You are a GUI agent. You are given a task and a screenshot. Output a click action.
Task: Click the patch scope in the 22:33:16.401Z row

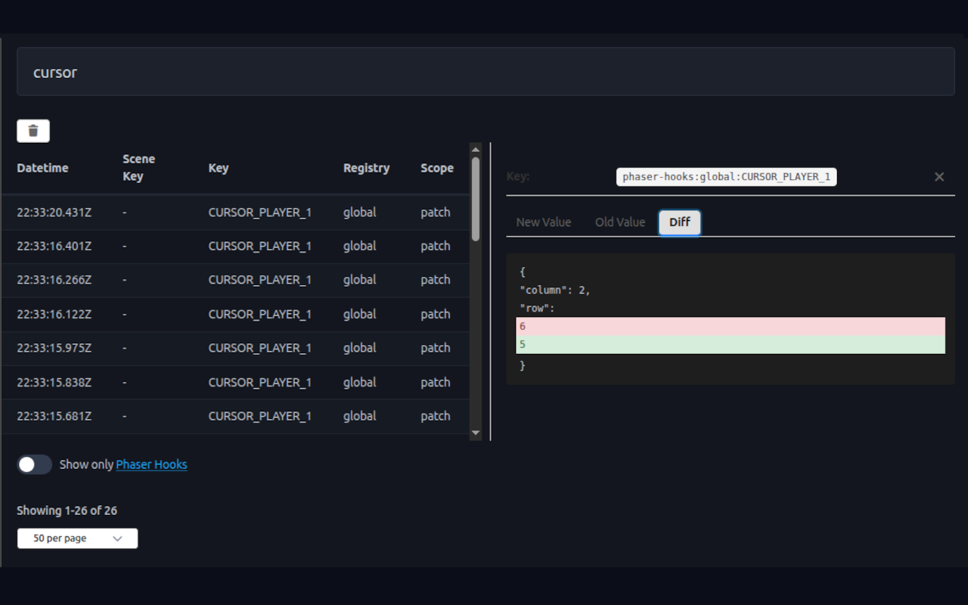coord(436,247)
